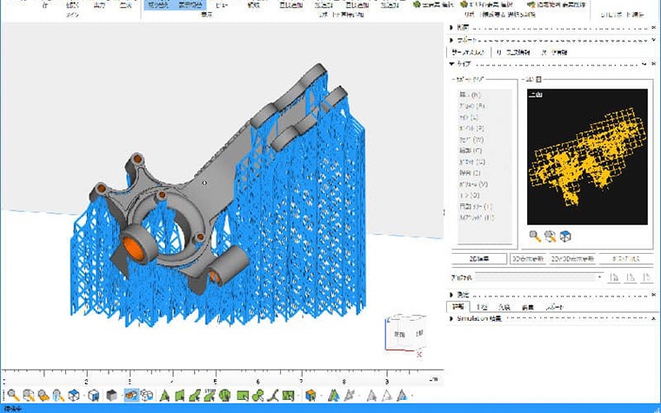
Task: Select the white cube icon in bottom toolbar
Action: pos(93,396)
